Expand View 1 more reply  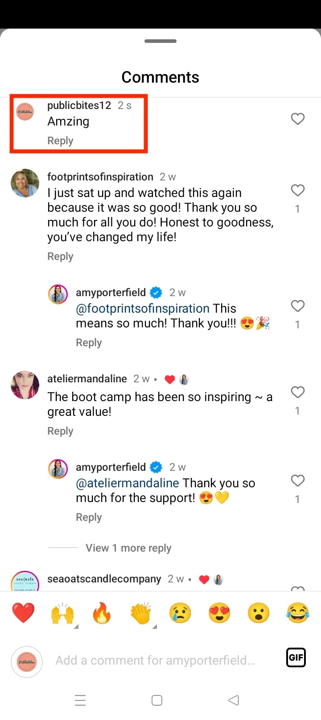click(x=128, y=548)
